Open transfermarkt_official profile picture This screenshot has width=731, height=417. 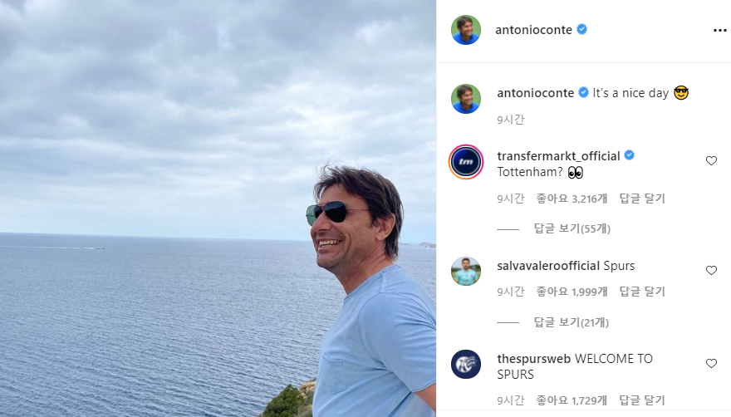click(466, 161)
